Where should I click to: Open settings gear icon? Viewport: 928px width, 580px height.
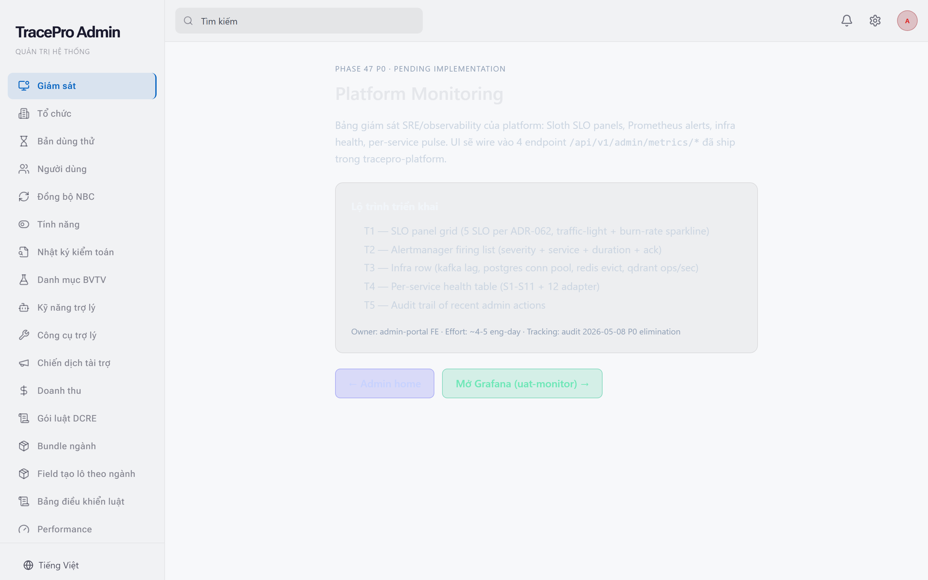[875, 21]
